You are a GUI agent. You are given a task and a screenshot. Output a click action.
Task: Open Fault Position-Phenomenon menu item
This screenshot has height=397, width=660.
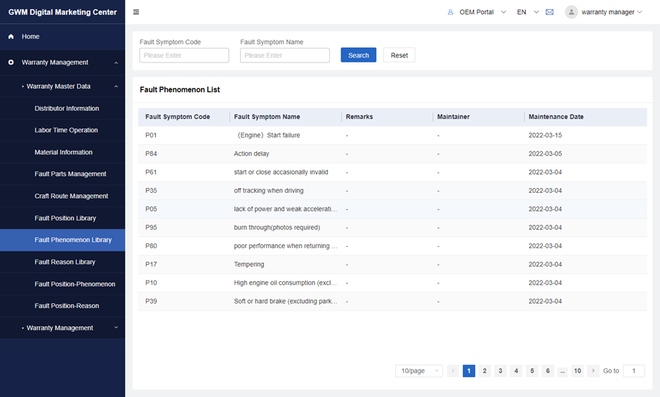point(62,284)
